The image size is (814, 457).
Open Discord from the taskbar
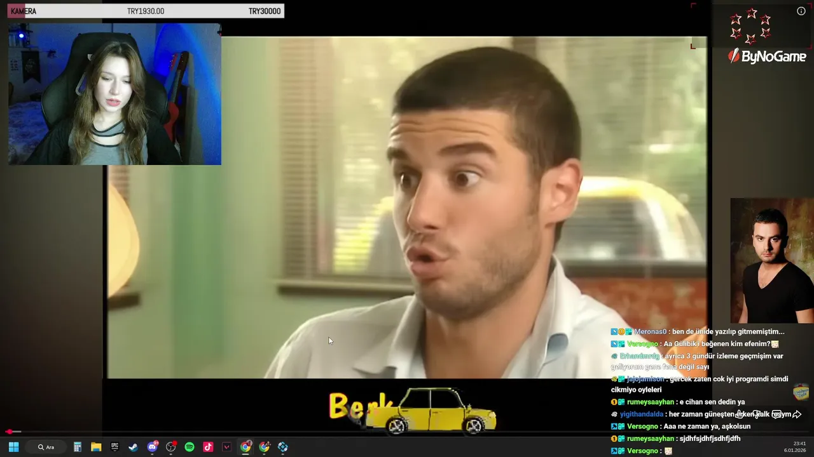pos(152,447)
